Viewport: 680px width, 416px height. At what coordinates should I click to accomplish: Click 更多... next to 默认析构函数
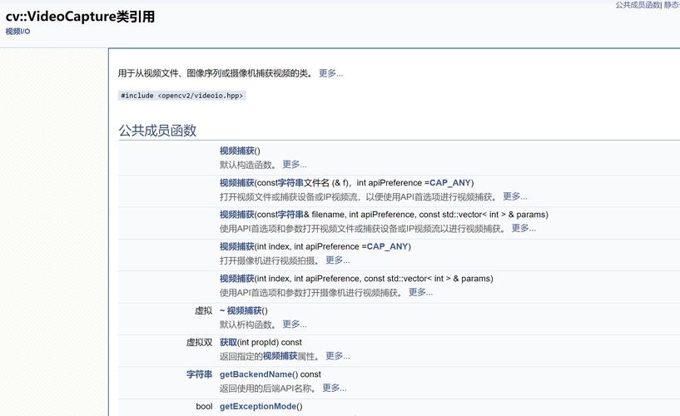coord(295,324)
